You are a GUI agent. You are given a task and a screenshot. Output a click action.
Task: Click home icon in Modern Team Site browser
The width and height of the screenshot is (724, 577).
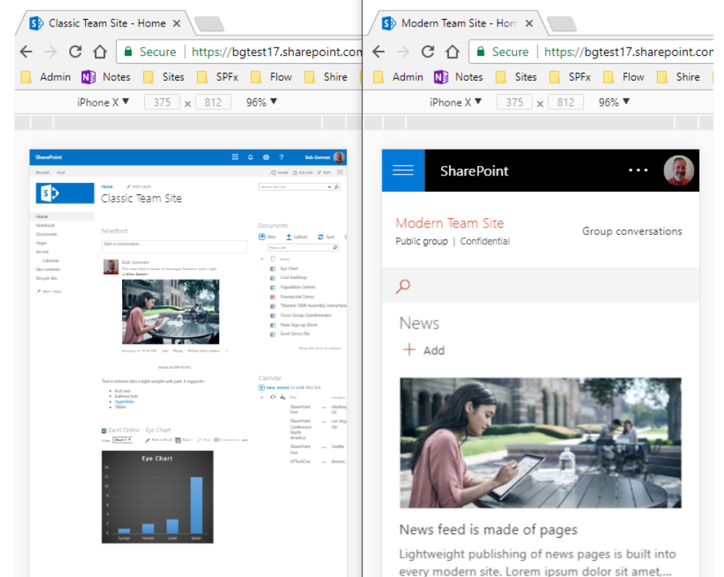452,51
